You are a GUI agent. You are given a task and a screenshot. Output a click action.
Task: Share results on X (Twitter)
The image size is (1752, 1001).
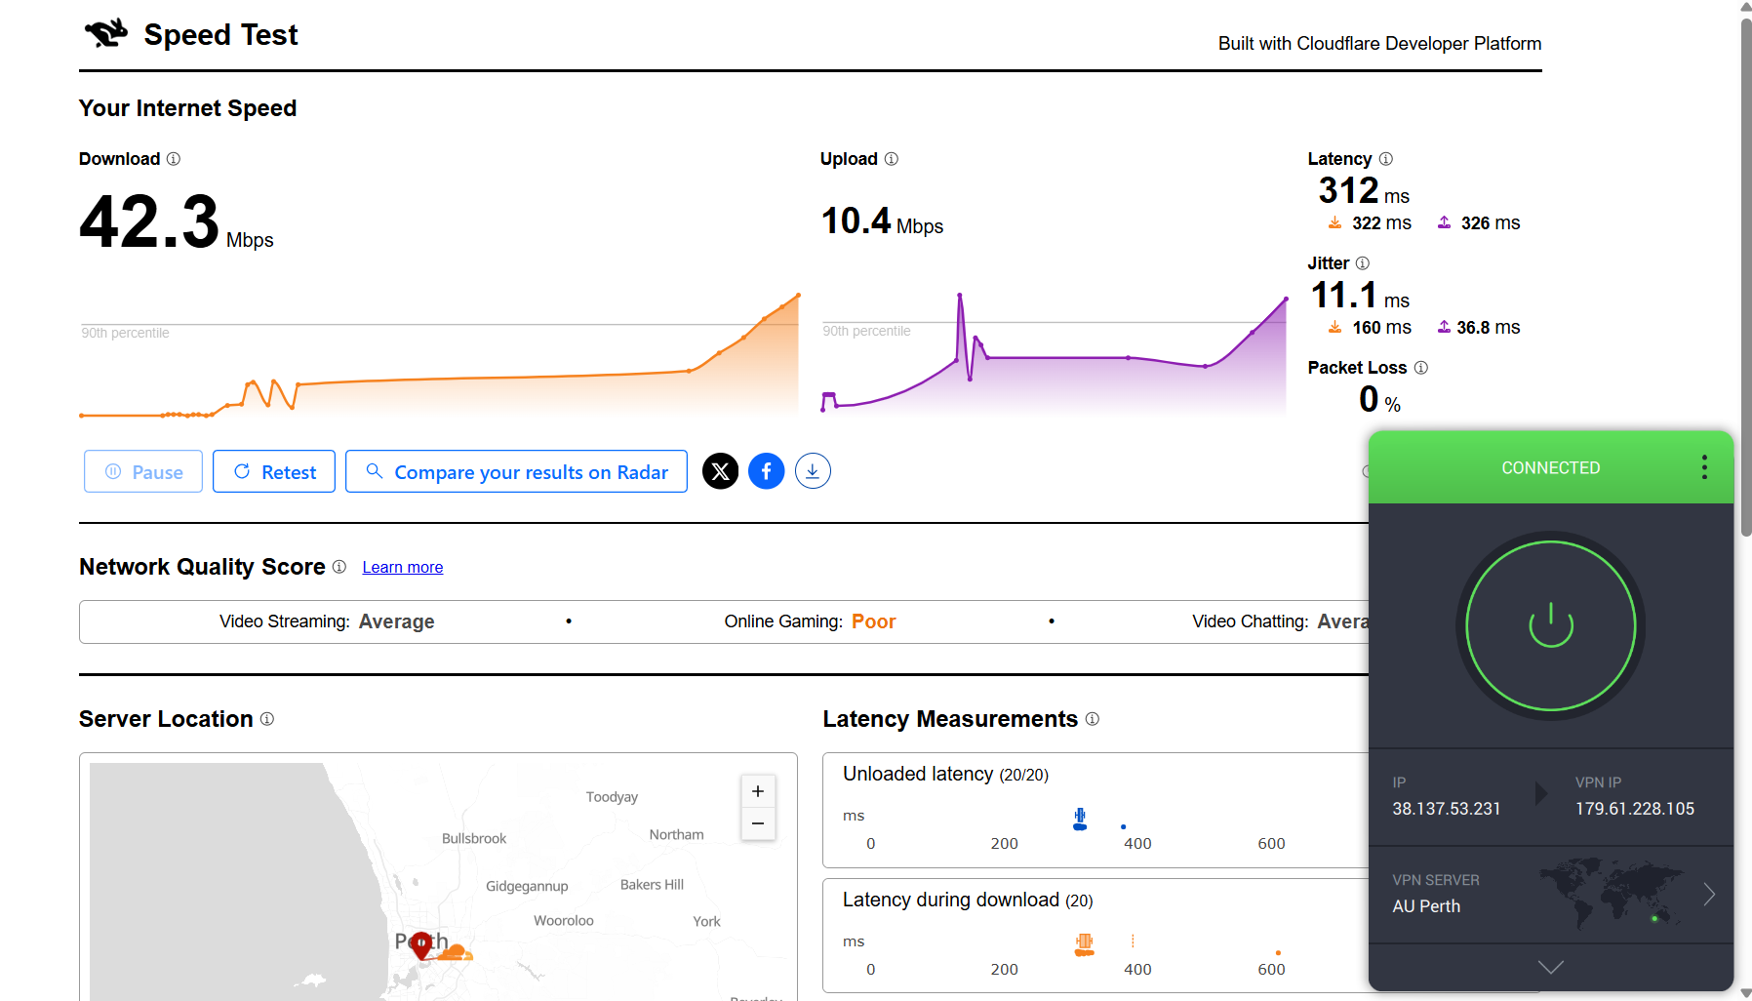click(x=720, y=472)
